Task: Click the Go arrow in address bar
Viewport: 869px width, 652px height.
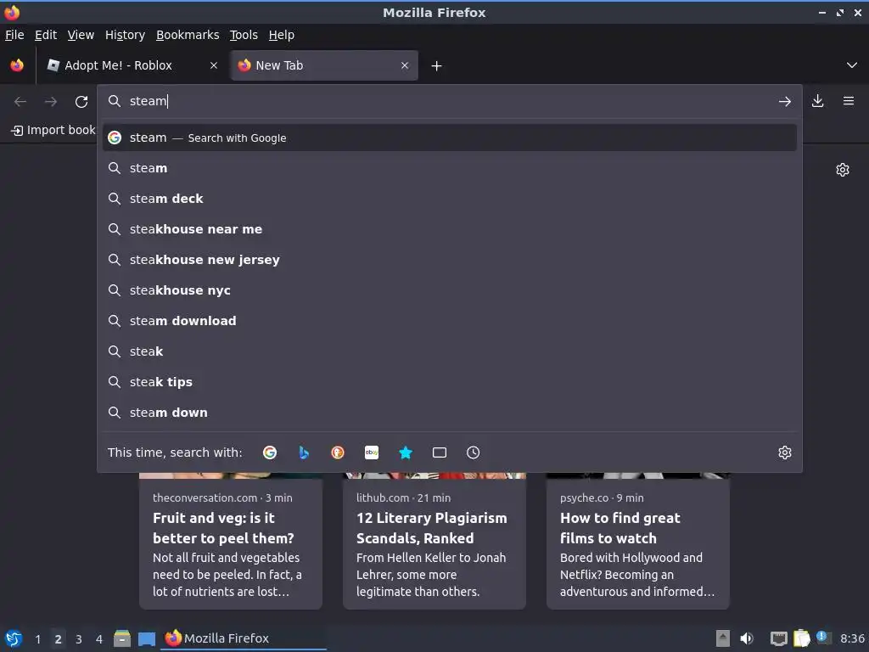Action: [785, 102]
